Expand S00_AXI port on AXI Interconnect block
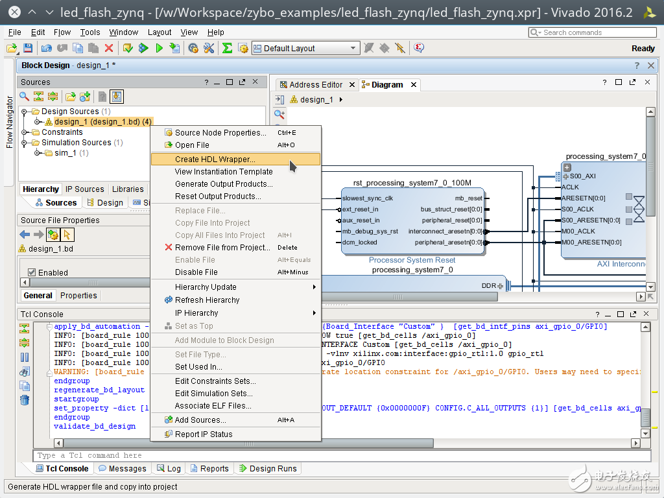This screenshot has width=664, height=498. (x=565, y=176)
